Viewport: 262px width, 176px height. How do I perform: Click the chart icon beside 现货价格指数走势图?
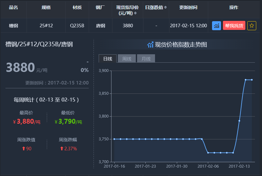(150, 45)
